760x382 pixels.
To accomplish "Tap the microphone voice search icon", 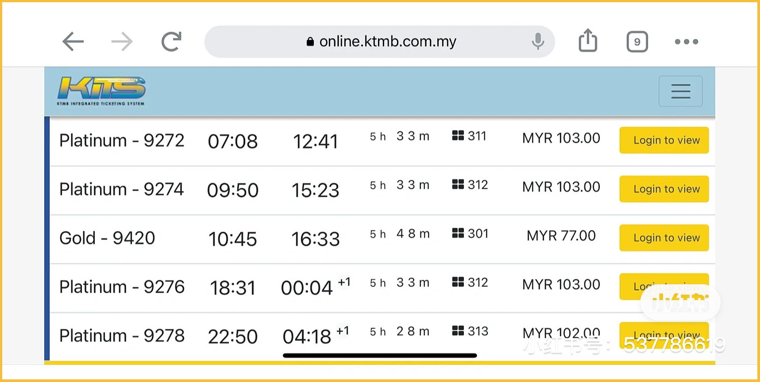I will point(538,42).
